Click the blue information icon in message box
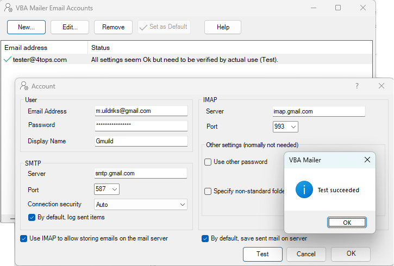 coord(304,189)
